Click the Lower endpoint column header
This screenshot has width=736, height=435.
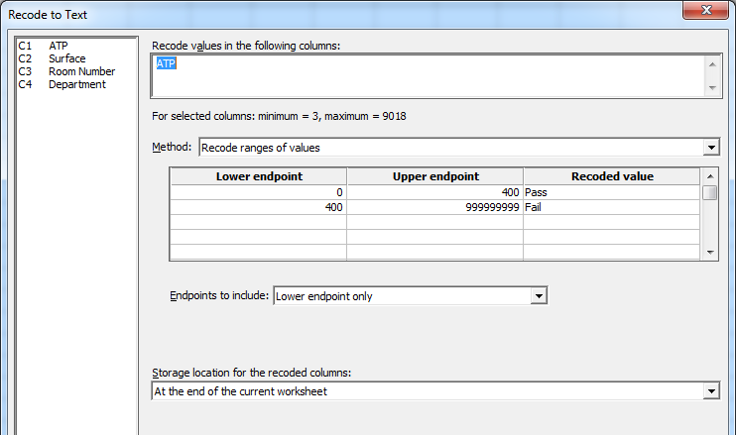click(258, 176)
